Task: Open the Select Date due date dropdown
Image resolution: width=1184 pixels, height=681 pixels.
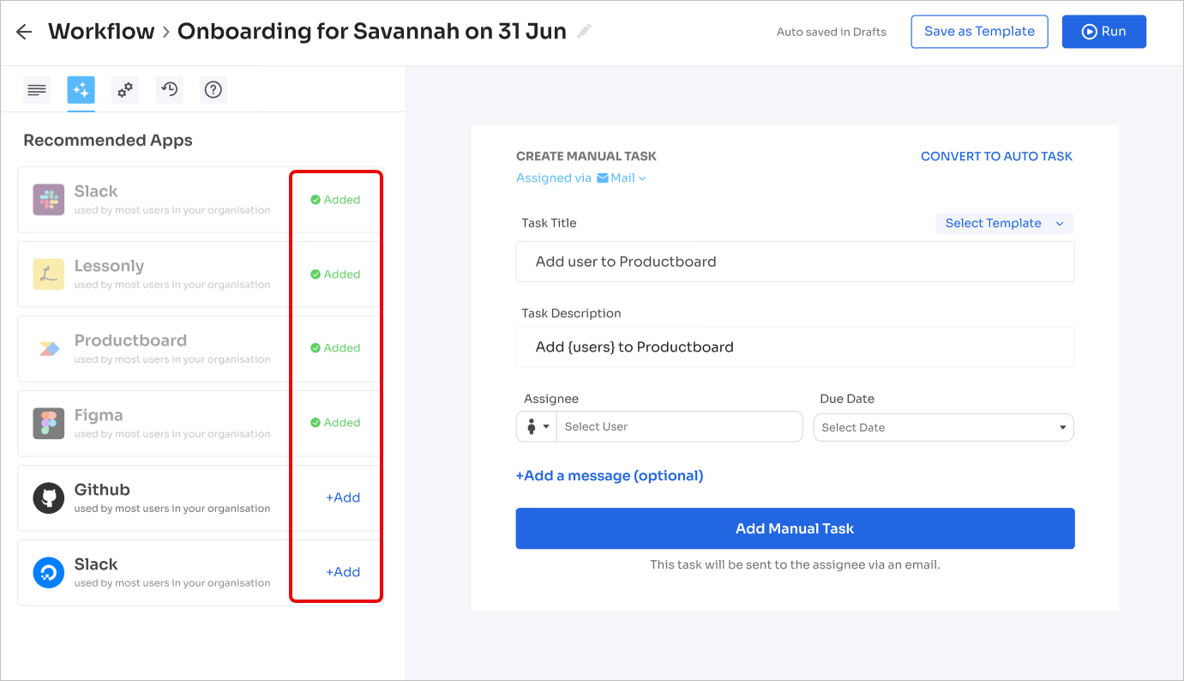Action: [x=943, y=427]
